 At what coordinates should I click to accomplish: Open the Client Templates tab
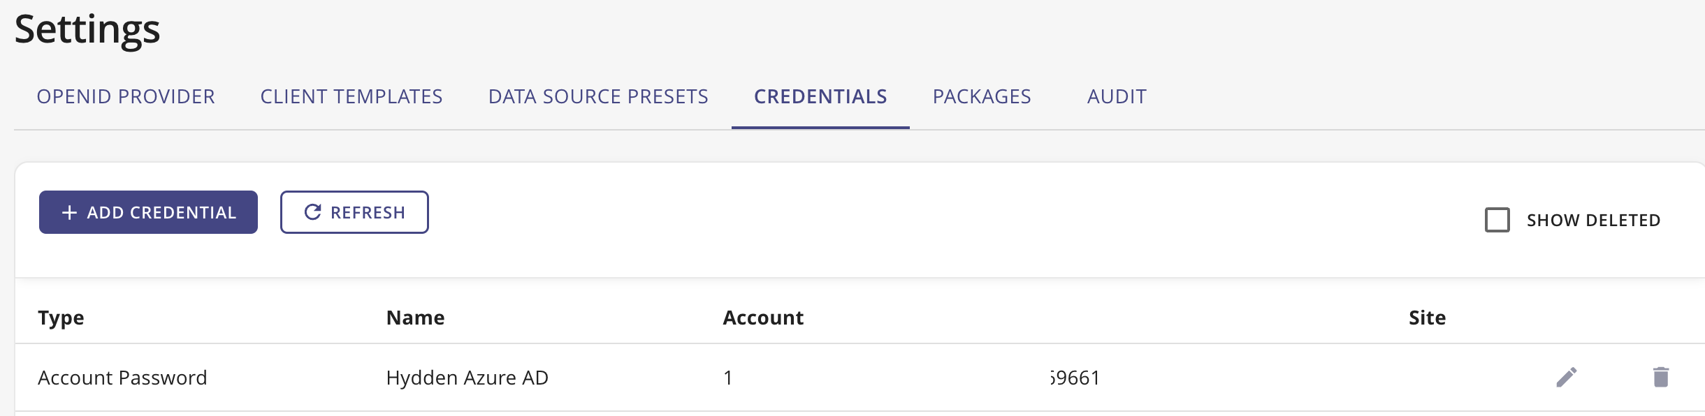pos(351,97)
